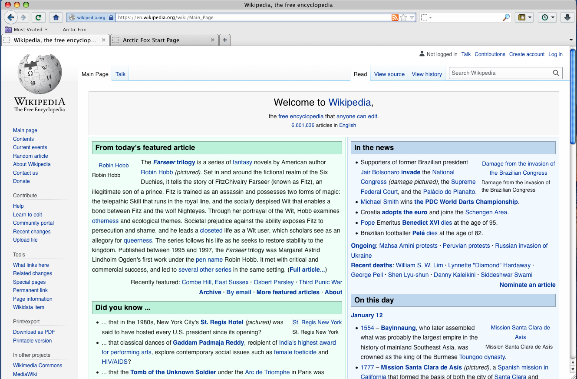Click the wikipedia.org site identity badge
This screenshot has height=379, width=577.
point(90,17)
